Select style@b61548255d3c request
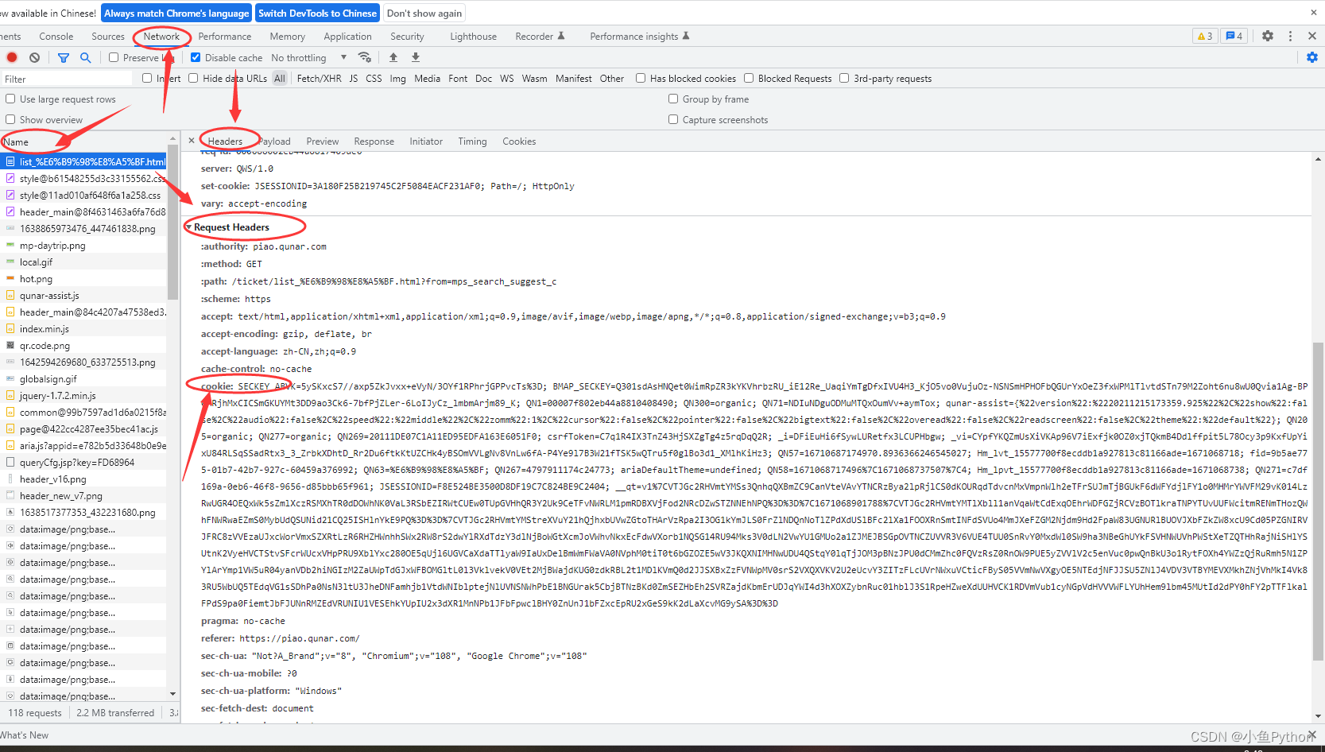 (x=84, y=178)
